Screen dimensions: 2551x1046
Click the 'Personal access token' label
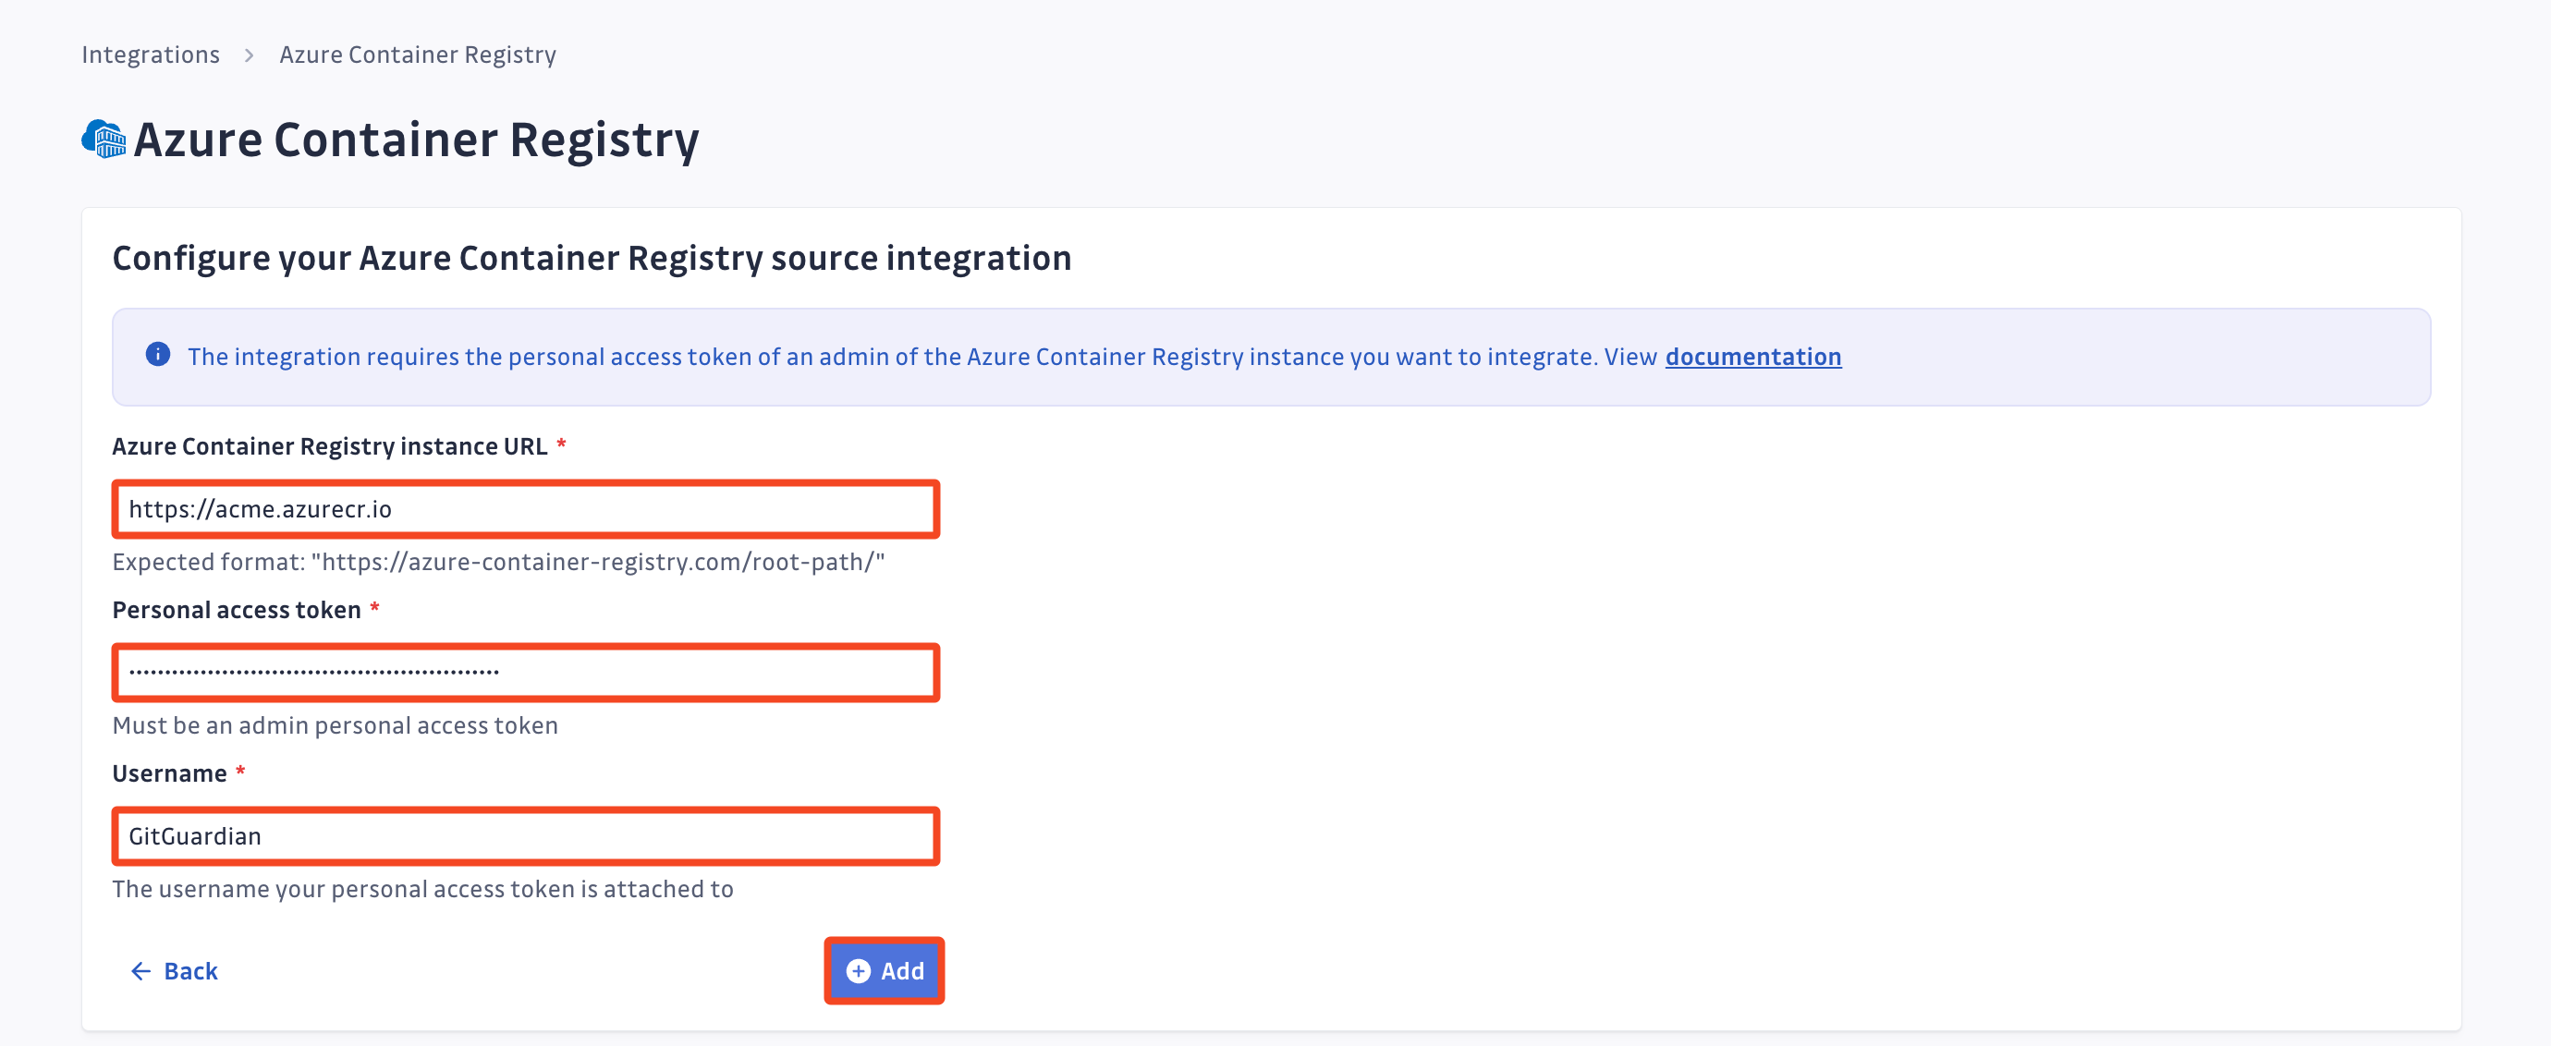click(x=237, y=610)
